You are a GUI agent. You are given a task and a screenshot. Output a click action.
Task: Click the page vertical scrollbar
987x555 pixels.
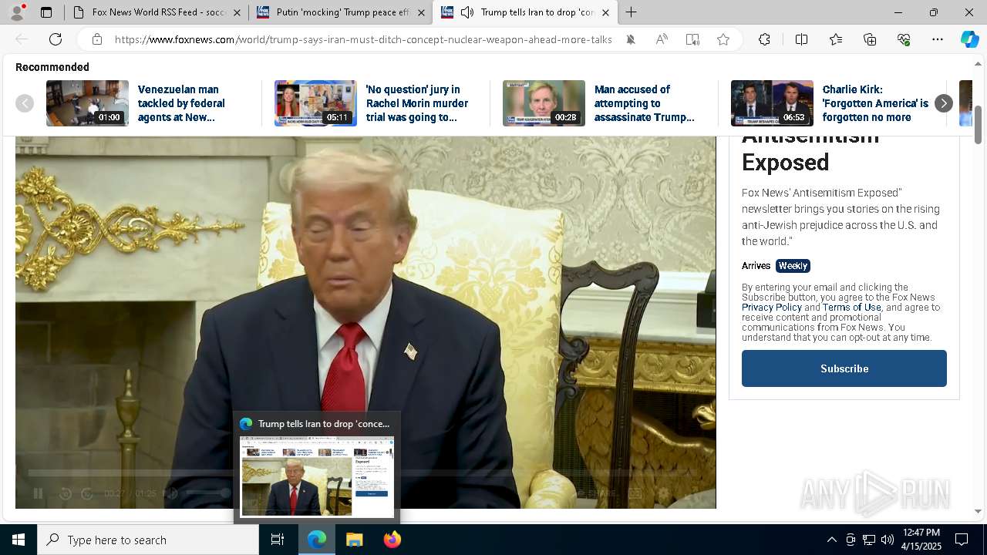(x=979, y=125)
